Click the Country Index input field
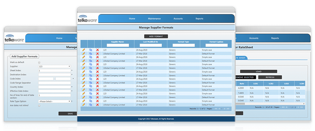This screenshot has width=315, height=131. 54,87
